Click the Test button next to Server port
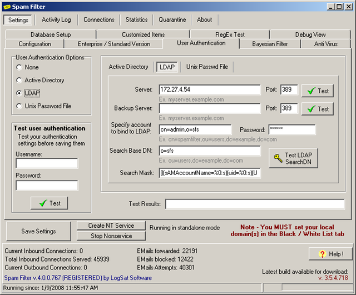356x295 pixels. click(x=317, y=91)
